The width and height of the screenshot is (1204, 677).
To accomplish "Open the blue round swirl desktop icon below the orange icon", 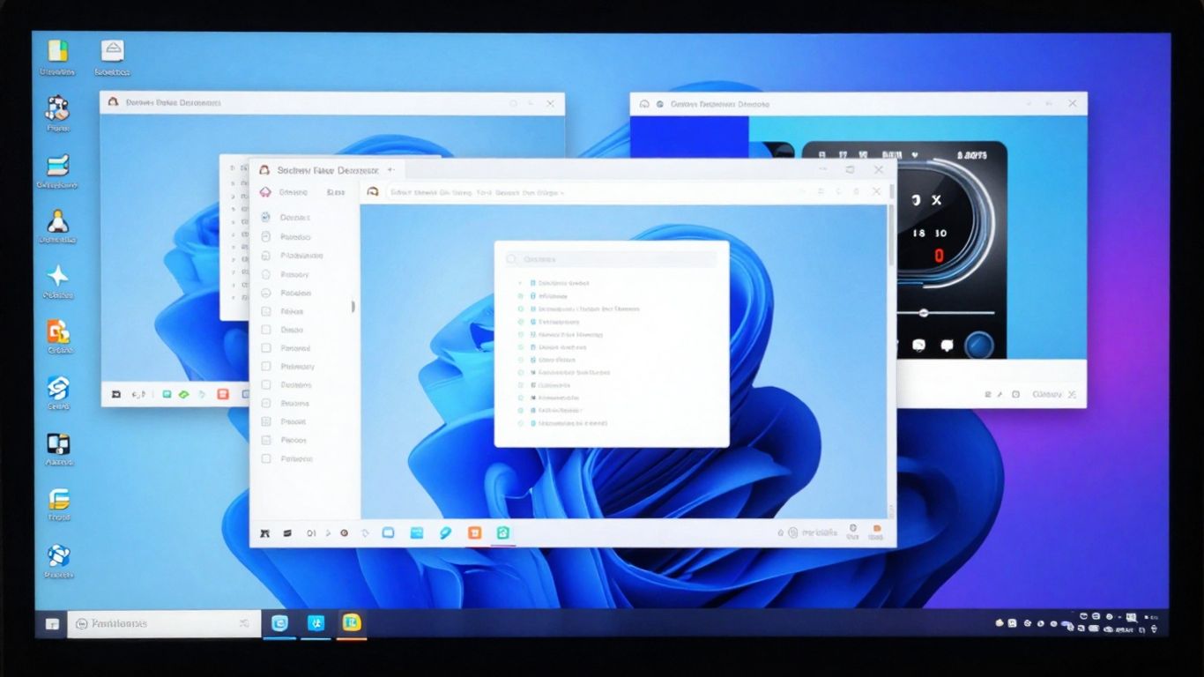I will pyautogui.click(x=58, y=388).
